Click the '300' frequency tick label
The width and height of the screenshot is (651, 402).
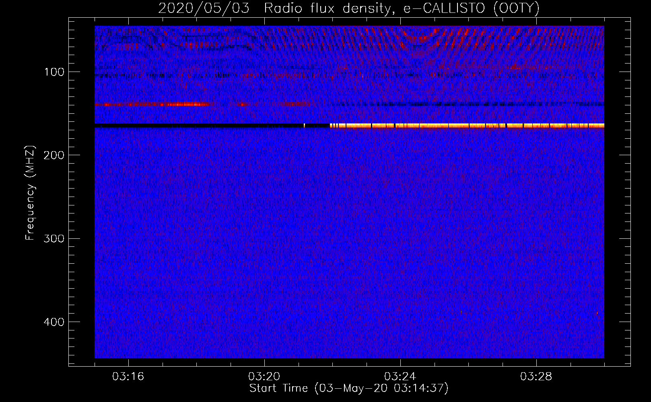tap(54, 238)
